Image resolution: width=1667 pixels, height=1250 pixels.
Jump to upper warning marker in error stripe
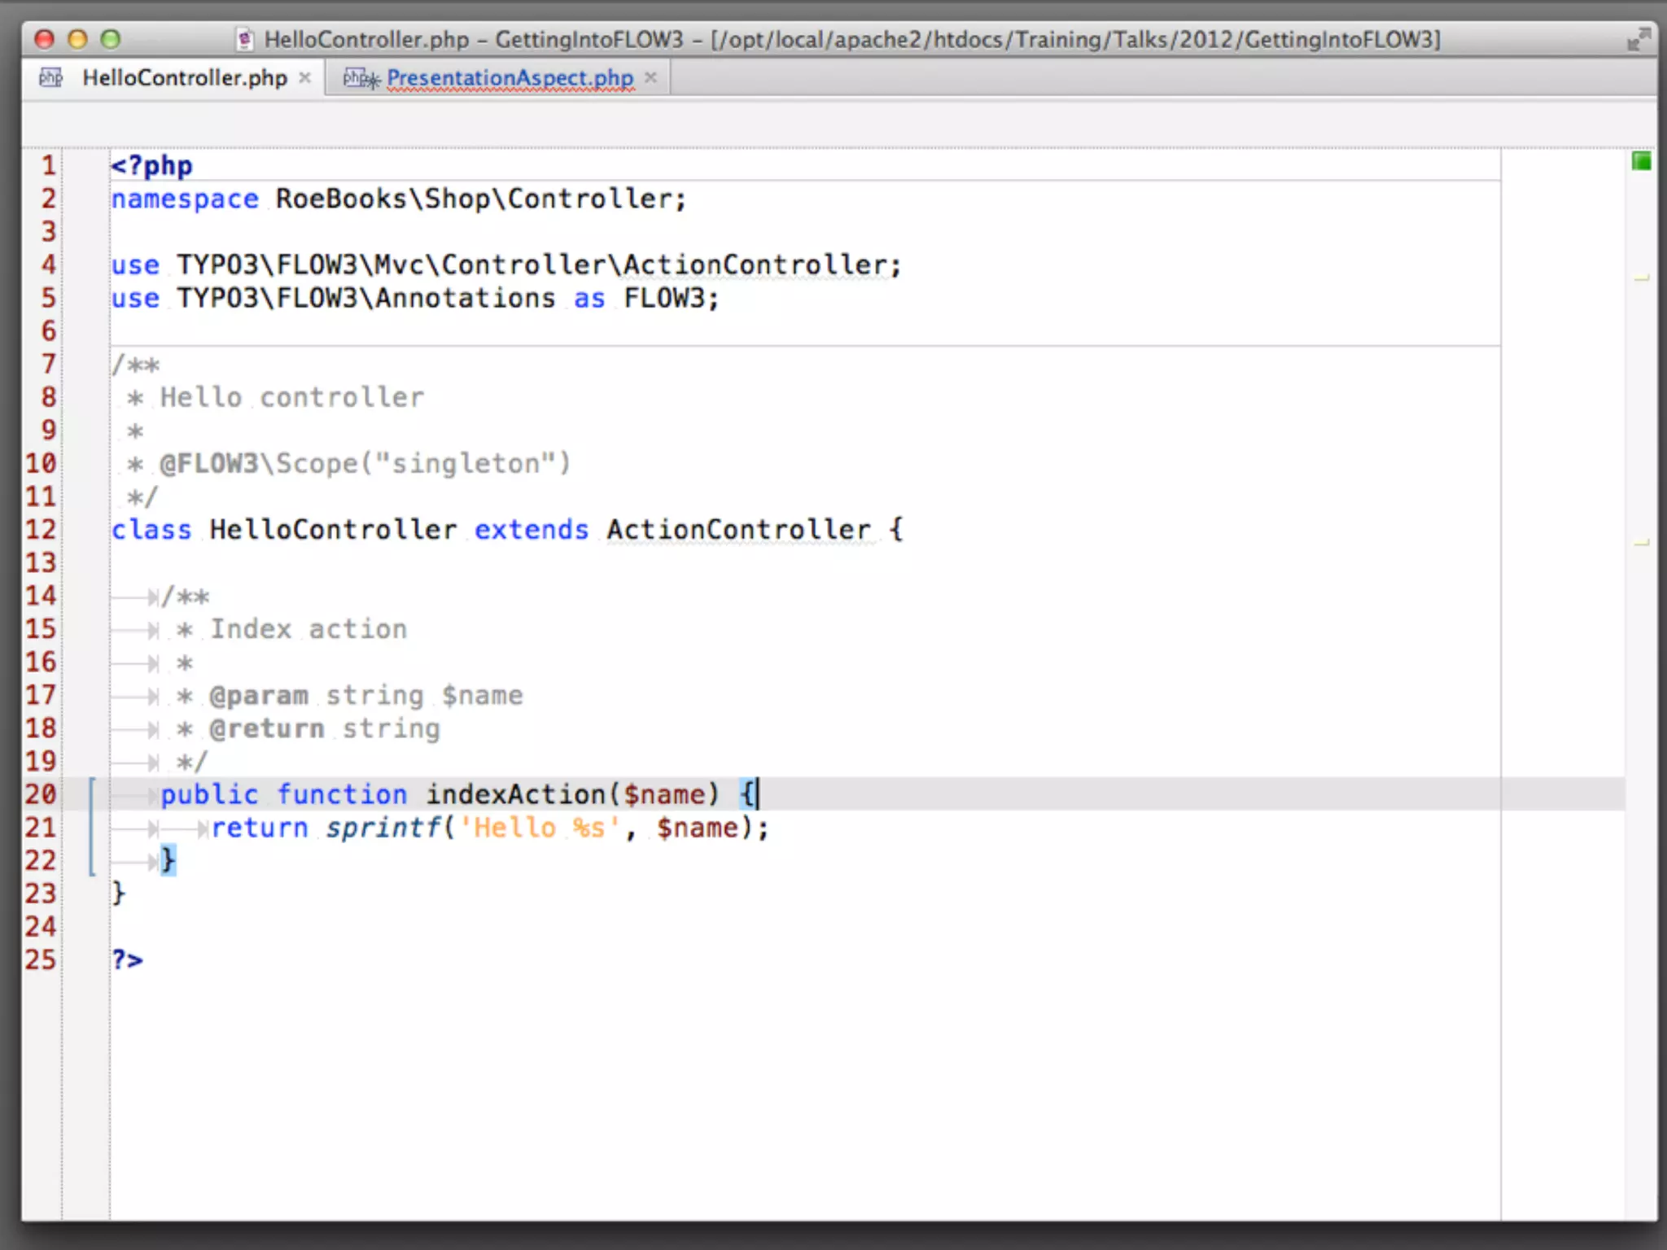pos(1641,278)
